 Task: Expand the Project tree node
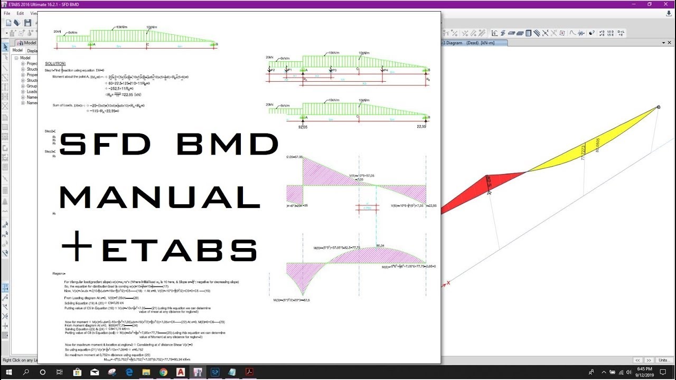coord(23,64)
